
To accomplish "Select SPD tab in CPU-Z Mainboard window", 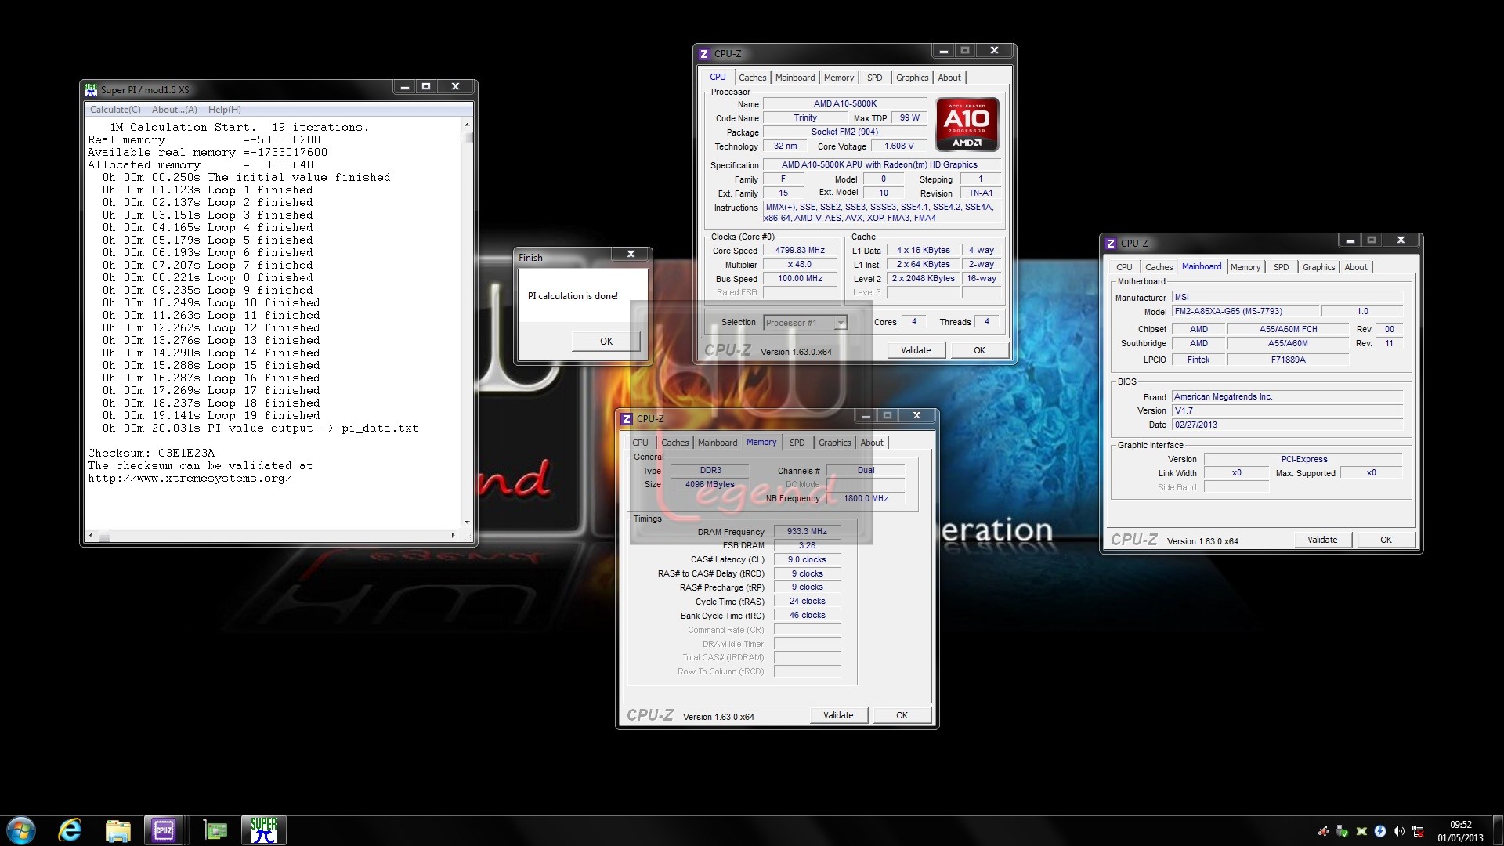I will (1282, 267).
